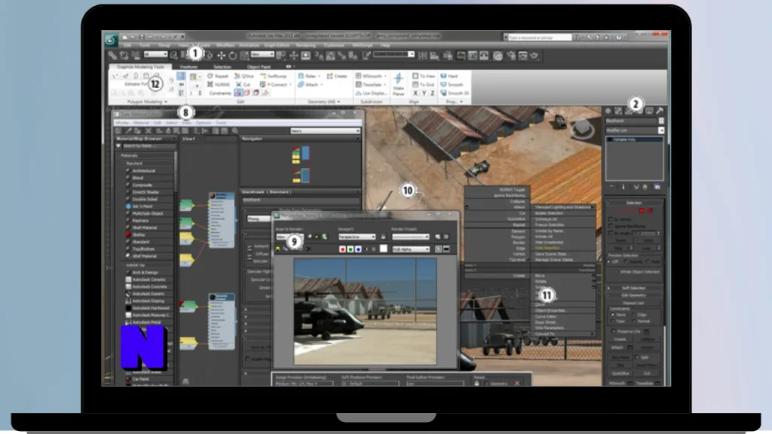Click the Repeat tool in ribbon
Screen dimensions: 772x434
click(218, 76)
